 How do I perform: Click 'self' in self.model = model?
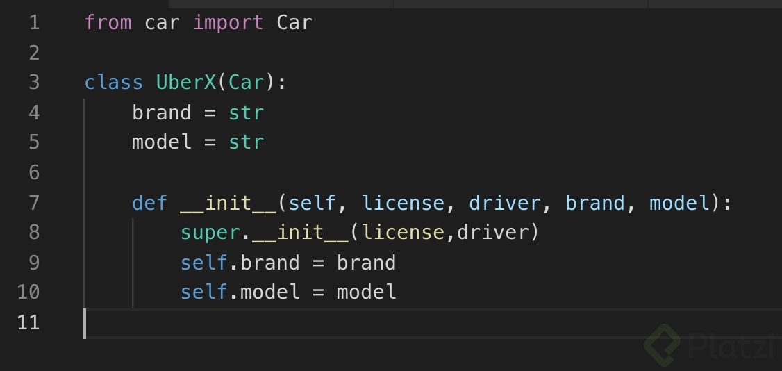click(204, 292)
